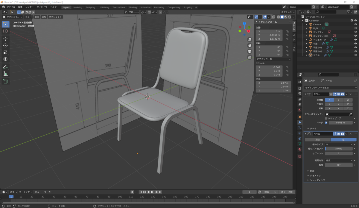Click location Z field -1.8142 m
Viewport: 359px width, 208px height.
pos(269,39)
